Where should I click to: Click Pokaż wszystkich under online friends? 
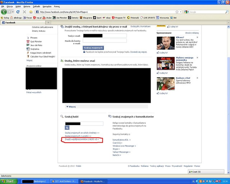coord(34,92)
